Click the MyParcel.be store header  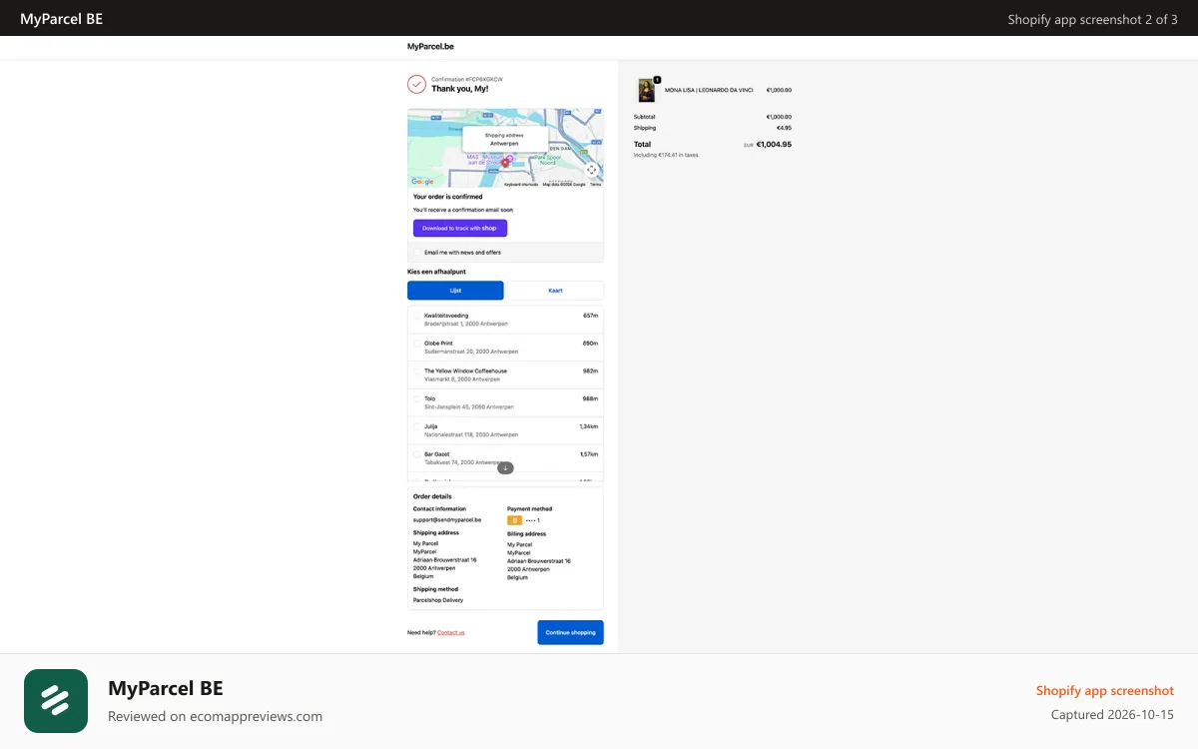coord(430,47)
